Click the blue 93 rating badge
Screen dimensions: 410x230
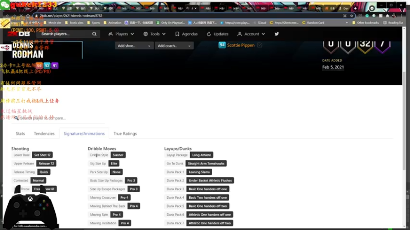(47, 66)
